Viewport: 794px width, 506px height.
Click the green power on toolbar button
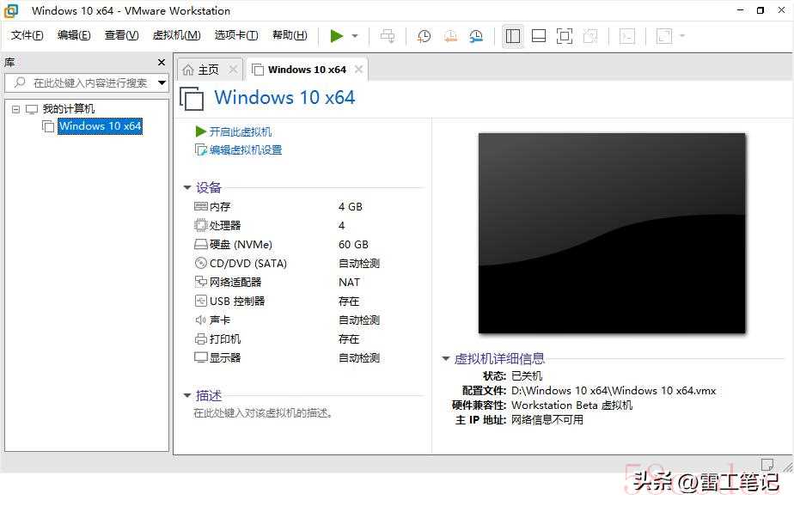pyautogui.click(x=336, y=36)
